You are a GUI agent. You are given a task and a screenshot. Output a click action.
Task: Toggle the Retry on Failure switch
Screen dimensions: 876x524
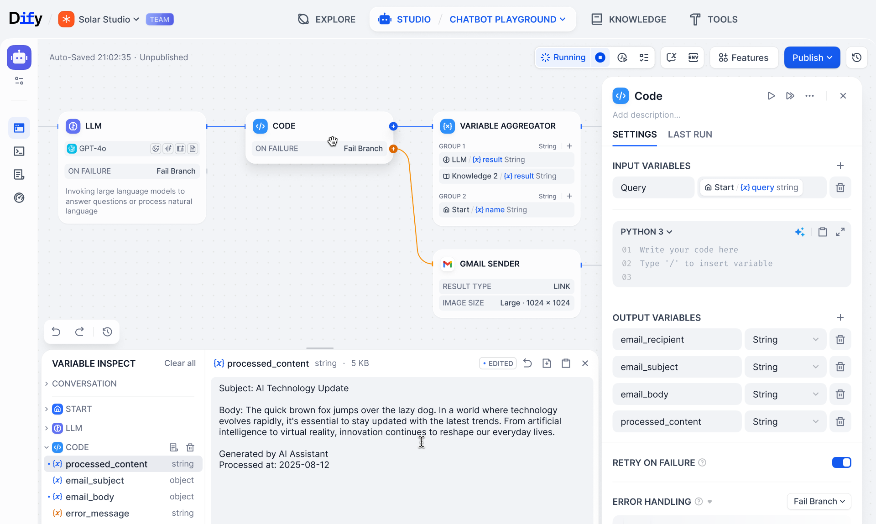pyautogui.click(x=841, y=462)
